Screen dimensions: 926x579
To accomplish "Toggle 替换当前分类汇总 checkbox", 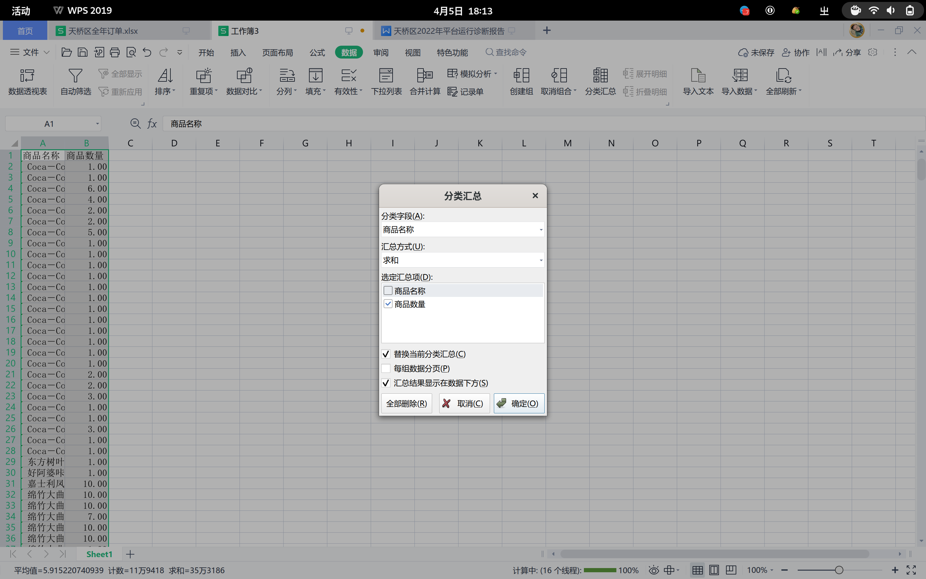I will coord(386,354).
